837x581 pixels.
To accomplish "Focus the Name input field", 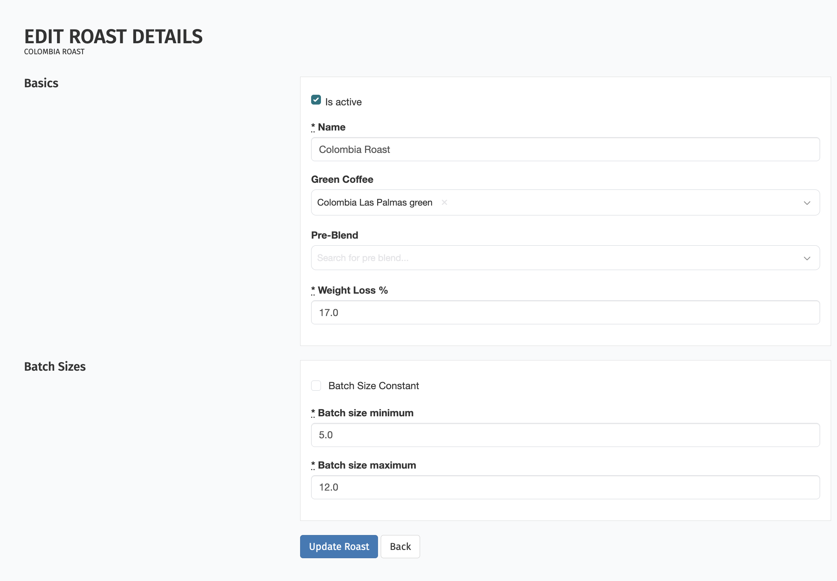I will [x=565, y=149].
